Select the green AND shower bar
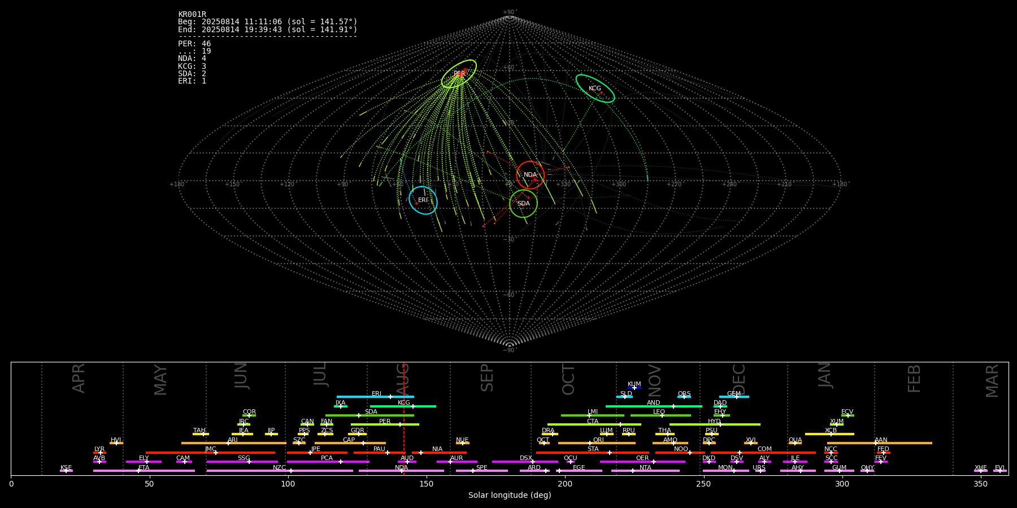 click(x=654, y=406)
